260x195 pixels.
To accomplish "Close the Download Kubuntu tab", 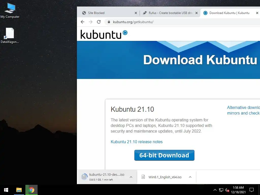I will click(x=257, y=13).
